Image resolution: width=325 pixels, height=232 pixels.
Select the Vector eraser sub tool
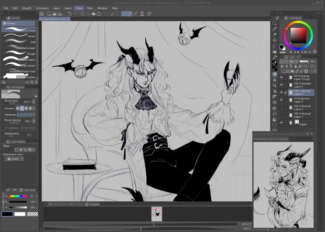coord(19,36)
